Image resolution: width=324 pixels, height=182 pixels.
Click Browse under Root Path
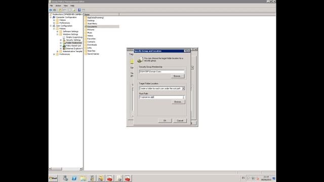tap(178, 102)
